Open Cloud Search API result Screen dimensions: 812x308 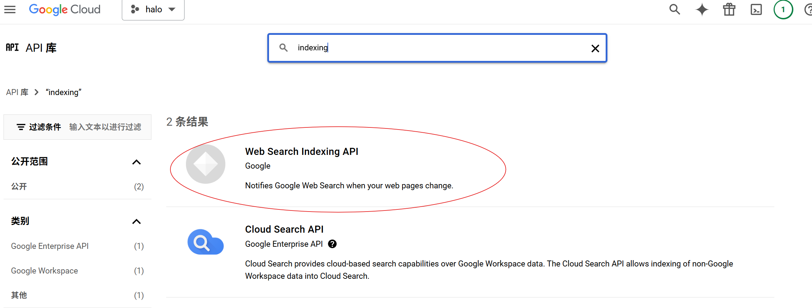(x=284, y=229)
